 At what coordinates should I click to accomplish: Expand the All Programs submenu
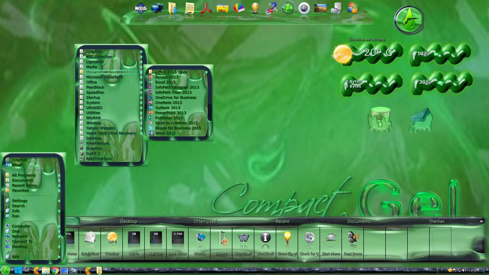[24, 175]
